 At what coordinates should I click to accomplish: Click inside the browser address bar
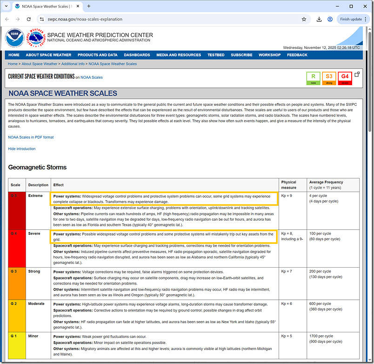click(140, 20)
